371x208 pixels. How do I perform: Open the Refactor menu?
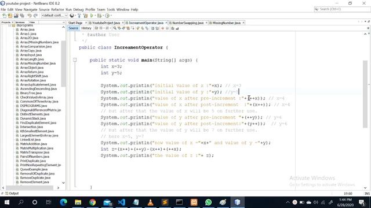57,9
